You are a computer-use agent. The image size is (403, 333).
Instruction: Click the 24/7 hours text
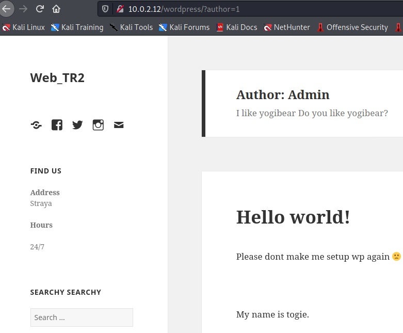37,247
